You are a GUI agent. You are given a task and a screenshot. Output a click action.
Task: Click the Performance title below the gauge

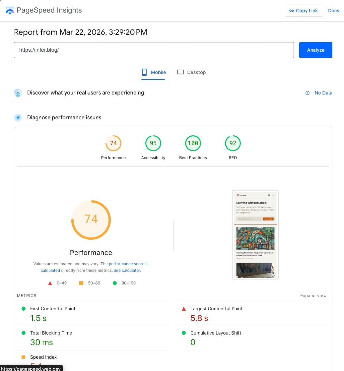pos(91,253)
